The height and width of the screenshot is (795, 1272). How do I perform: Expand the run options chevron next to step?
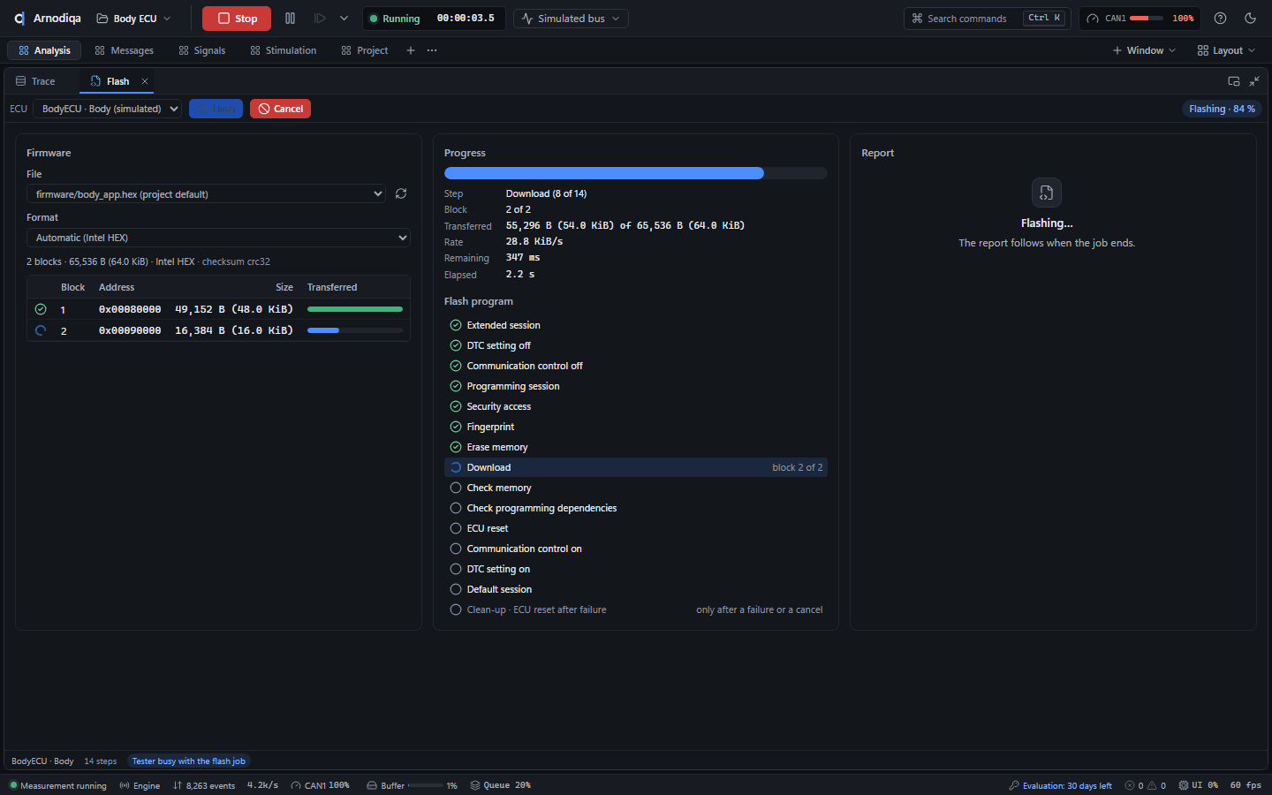(x=344, y=19)
